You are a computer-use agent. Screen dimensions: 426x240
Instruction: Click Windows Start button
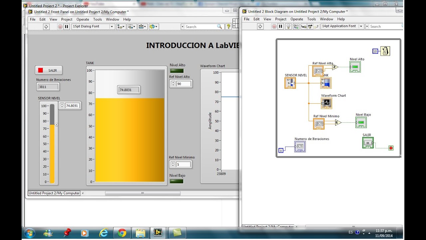30,233
